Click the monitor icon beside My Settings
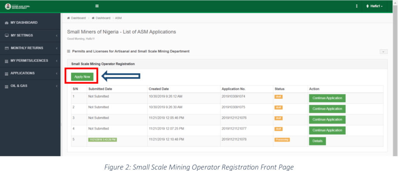This screenshot has height=171, width=398. 6,35
